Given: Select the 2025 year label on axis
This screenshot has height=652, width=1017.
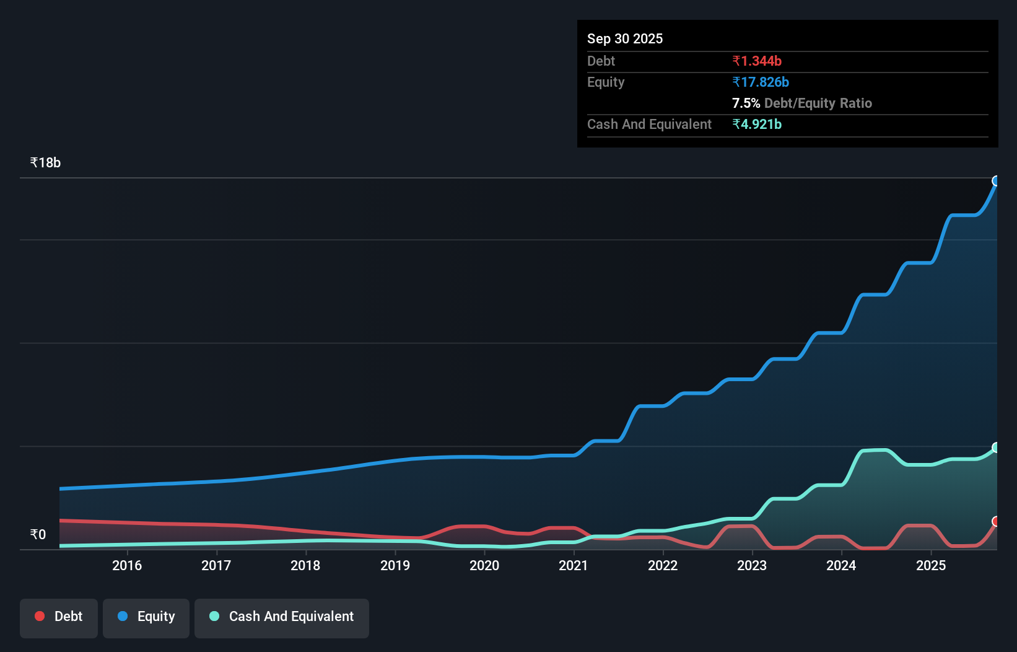Looking at the screenshot, I should point(932,565).
